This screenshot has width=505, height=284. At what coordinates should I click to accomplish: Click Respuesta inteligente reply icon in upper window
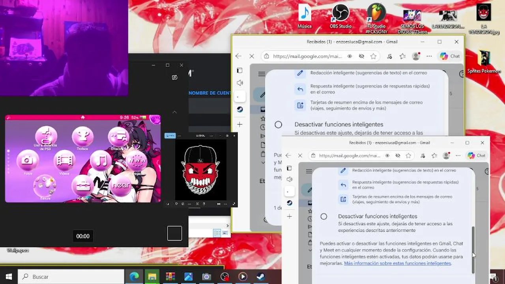300,89
